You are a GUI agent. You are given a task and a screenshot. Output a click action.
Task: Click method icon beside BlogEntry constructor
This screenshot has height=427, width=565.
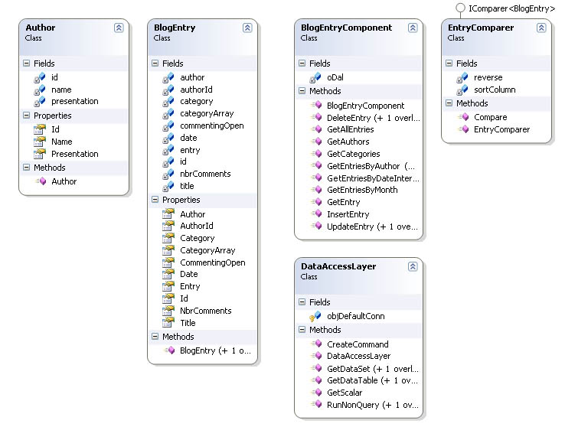coord(170,350)
